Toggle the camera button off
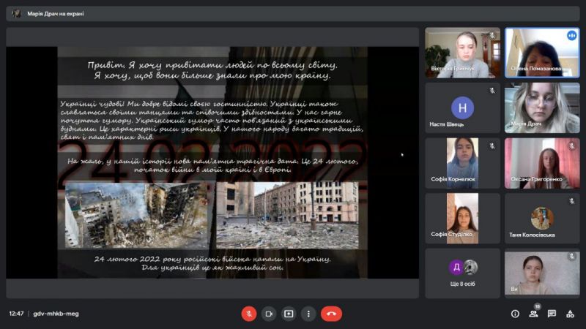Screen dimensions: 586x329 click(x=269, y=314)
